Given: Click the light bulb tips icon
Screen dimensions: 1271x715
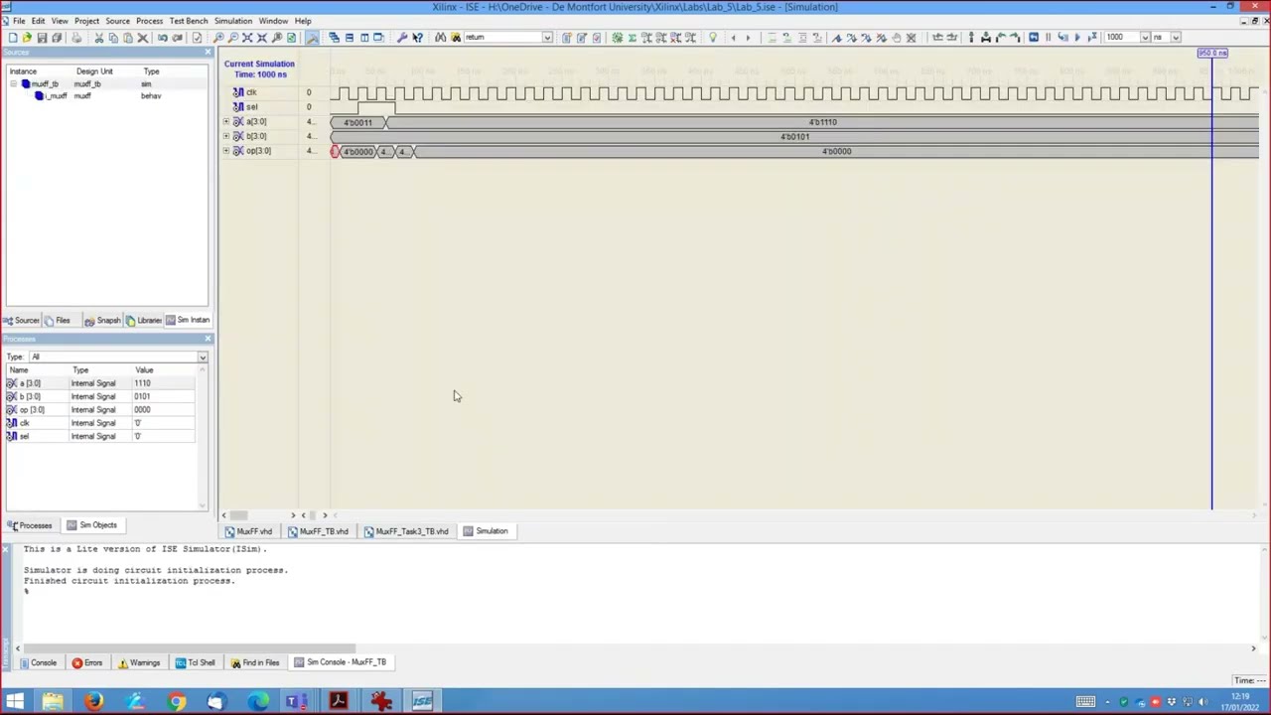Looking at the screenshot, I should tap(712, 38).
